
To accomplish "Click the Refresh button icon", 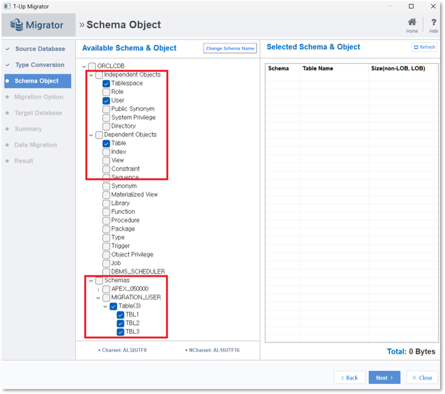I will pos(416,48).
